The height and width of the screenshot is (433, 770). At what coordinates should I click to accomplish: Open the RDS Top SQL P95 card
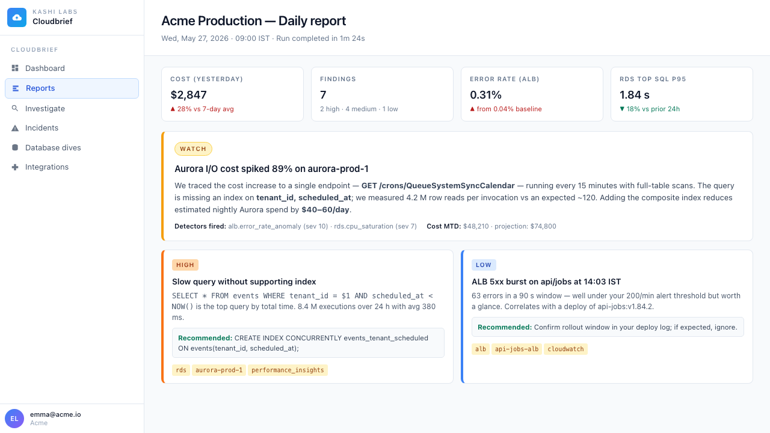click(682, 94)
